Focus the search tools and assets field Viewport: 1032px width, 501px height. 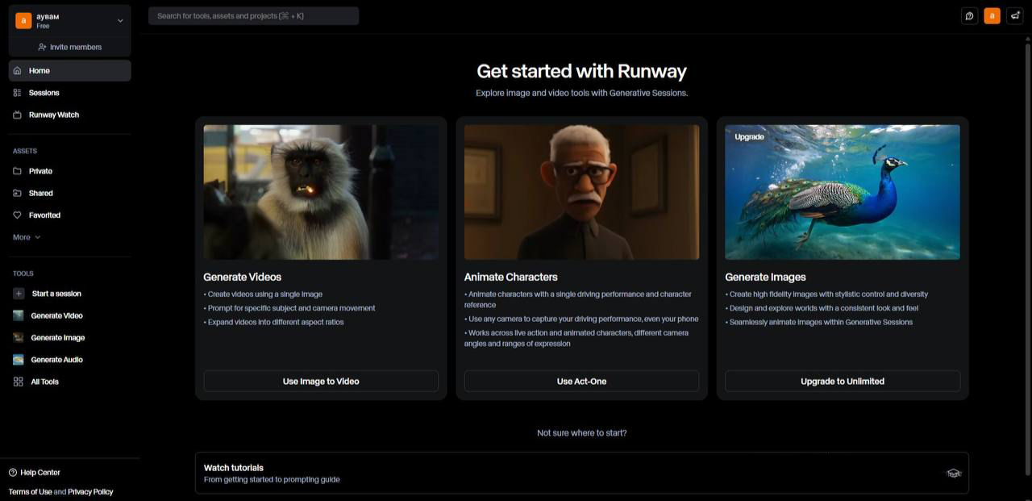point(253,16)
